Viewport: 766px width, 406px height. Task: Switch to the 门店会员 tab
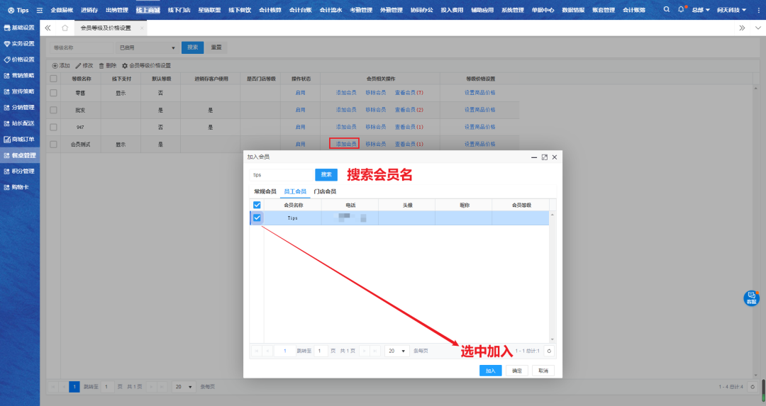pos(324,191)
